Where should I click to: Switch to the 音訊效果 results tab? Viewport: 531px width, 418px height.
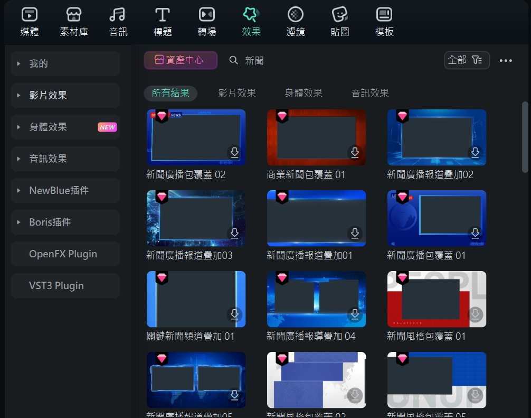(370, 93)
